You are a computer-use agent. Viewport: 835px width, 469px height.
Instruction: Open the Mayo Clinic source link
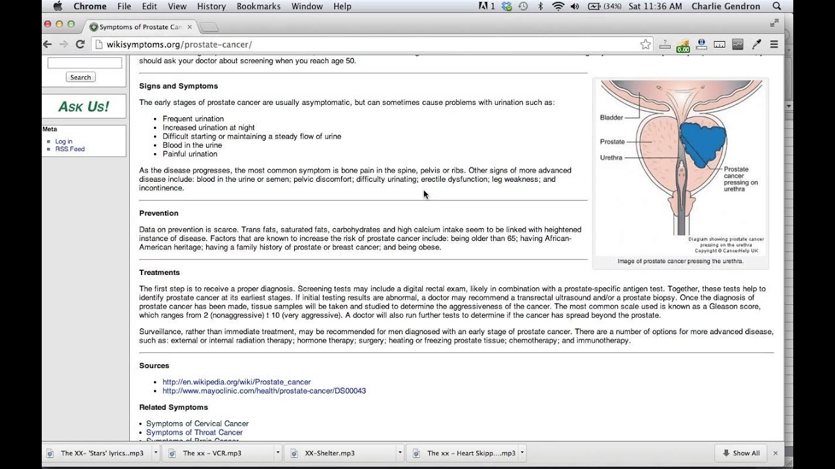(x=264, y=391)
